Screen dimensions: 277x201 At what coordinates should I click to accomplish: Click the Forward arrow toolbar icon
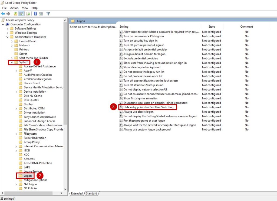pos(8,14)
